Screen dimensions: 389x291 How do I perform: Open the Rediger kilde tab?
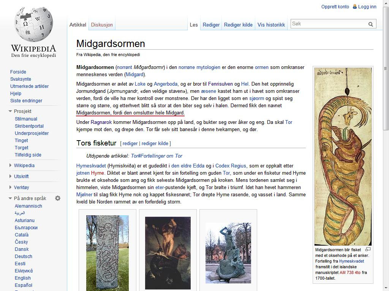238,25
